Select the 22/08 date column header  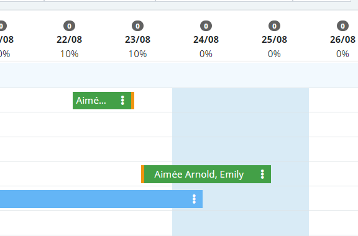[x=69, y=40]
